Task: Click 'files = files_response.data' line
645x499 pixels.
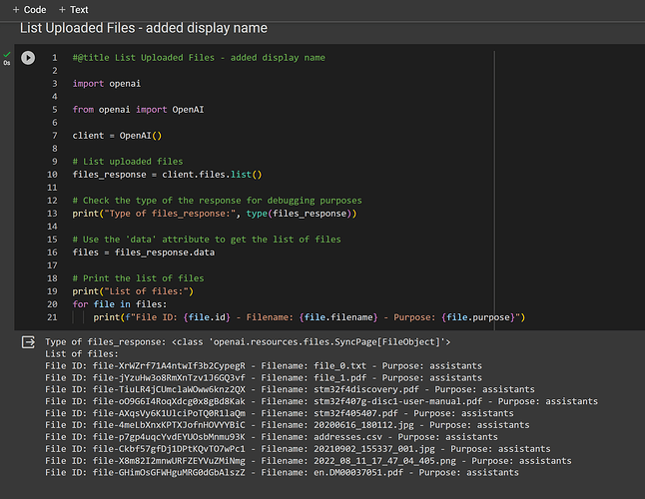Action: 144,252
